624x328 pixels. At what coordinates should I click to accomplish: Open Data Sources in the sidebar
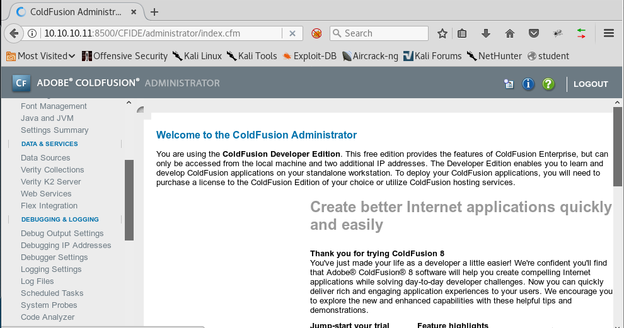click(x=45, y=158)
